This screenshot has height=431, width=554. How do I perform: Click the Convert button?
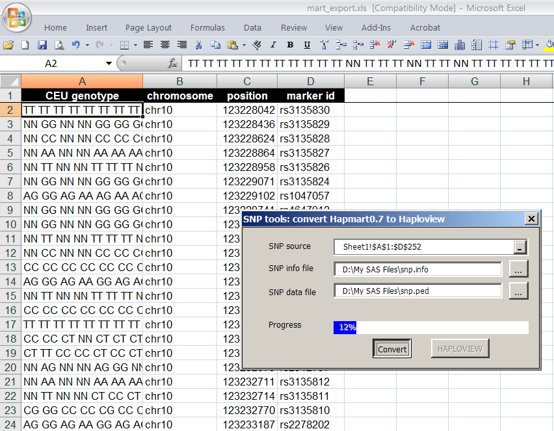pyautogui.click(x=392, y=348)
